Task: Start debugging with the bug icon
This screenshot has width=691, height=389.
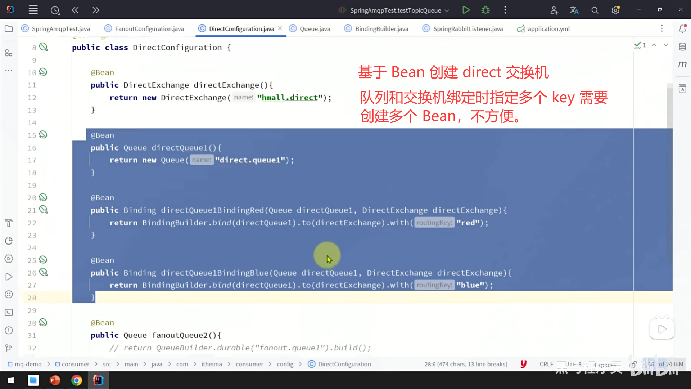Action: click(x=485, y=10)
